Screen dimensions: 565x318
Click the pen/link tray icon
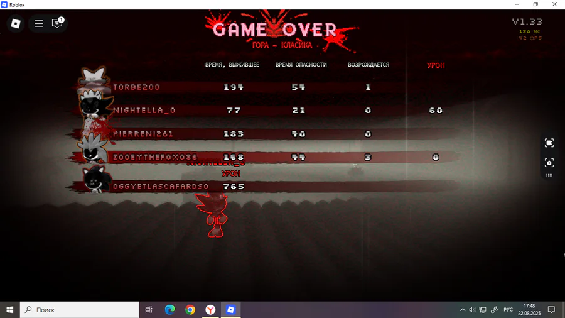pyautogui.click(x=495, y=310)
